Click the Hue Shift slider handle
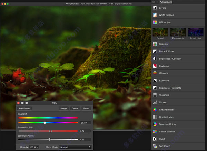This screenshot has width=207, height=151. pyautogui.click(x=45, y=123)
